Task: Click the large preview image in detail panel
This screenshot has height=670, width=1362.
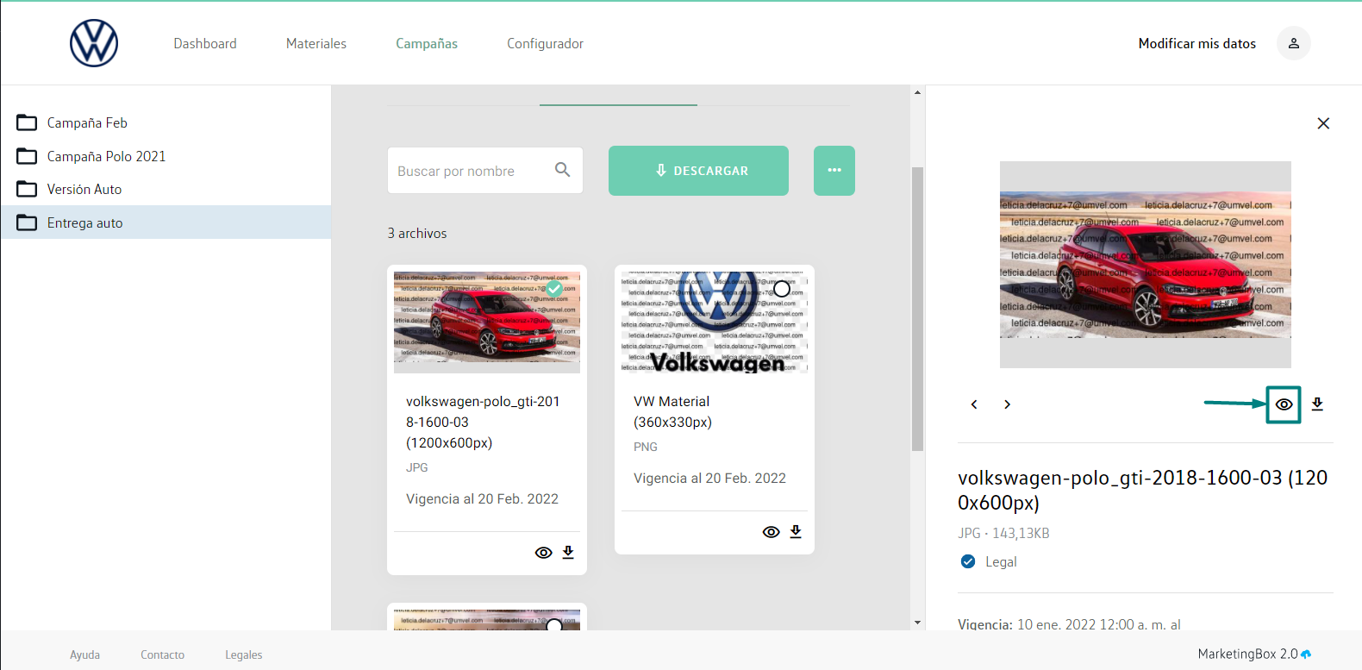Action: 1146,265
